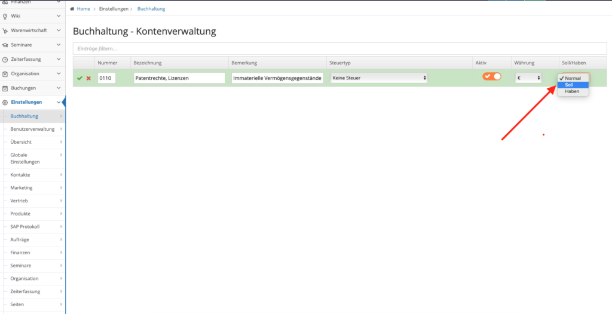Screen dimensions: 612x314
Task: Click the Home icon in breadcrumb
Action: (72, 9)
